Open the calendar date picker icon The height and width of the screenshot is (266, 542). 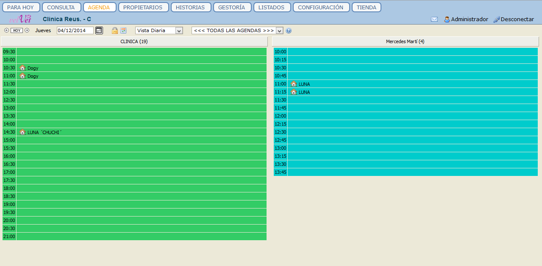point(99,30)
